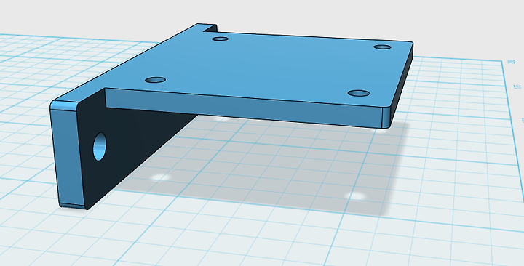This screenshot has height=266, width=524.
Task: Click the front edge face of the top plate
Action: coord(244,108)
